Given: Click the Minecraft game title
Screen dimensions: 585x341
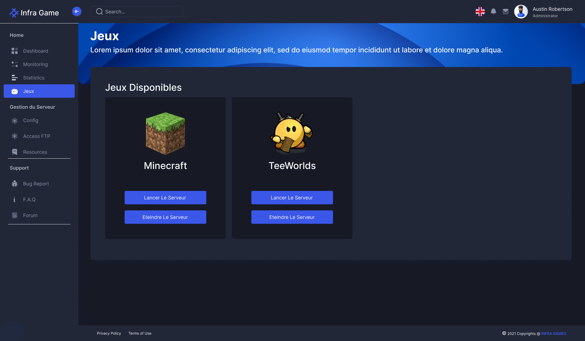Looking at the screenshot, I should [165, 166].
